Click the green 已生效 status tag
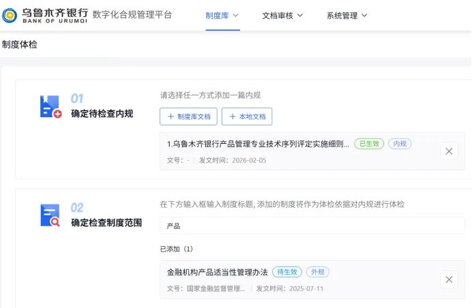Screen dimensions: 472x308 [369, 144]
